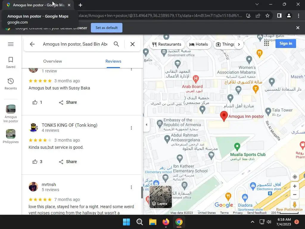Switch to the Reviews tab
Screen dimensions: 305x229
(113, 61)
